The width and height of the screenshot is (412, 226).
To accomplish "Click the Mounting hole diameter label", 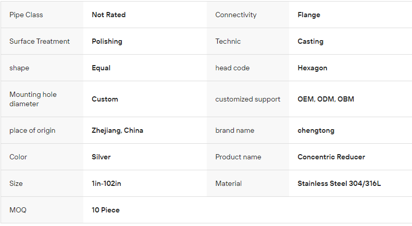I will coord(33,99).
